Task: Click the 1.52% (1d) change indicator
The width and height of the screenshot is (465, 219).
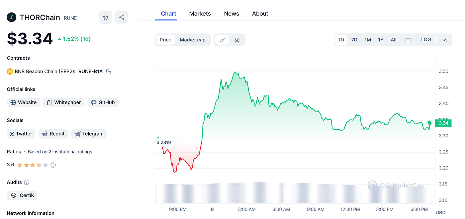Action: [74, 39]
